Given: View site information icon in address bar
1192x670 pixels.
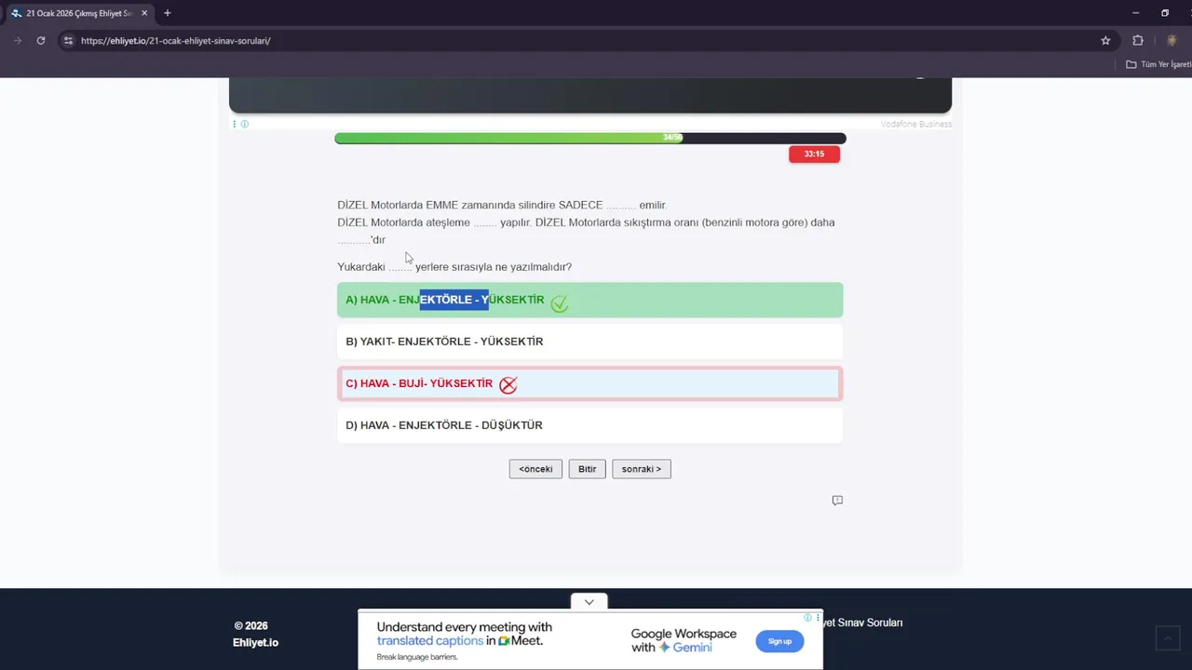Looking at the screenshot, I should click(x=67, y=41).
